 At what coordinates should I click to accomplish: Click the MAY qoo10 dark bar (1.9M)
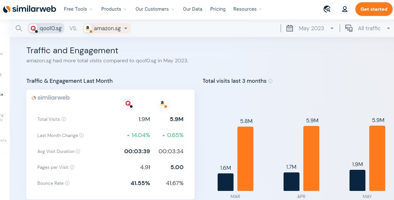click(357, 180)
